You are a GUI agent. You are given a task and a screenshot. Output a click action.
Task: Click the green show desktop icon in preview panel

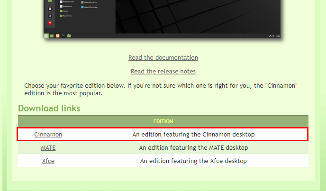52,36
